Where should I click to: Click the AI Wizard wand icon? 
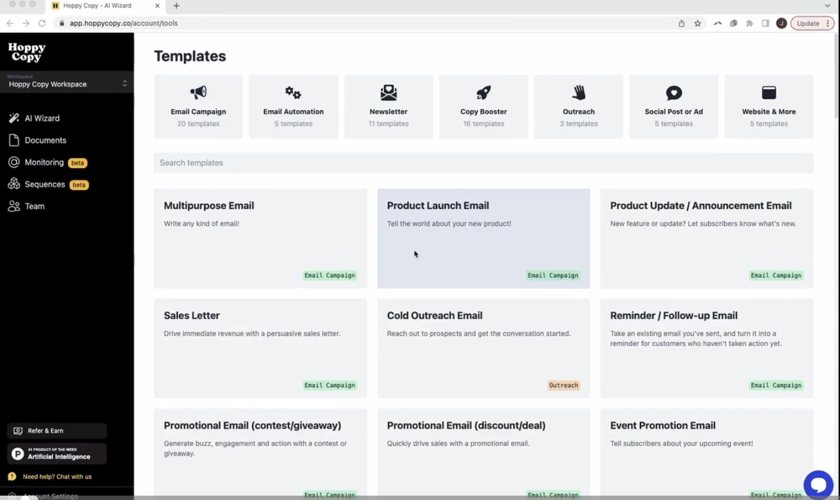coord(14,118)
